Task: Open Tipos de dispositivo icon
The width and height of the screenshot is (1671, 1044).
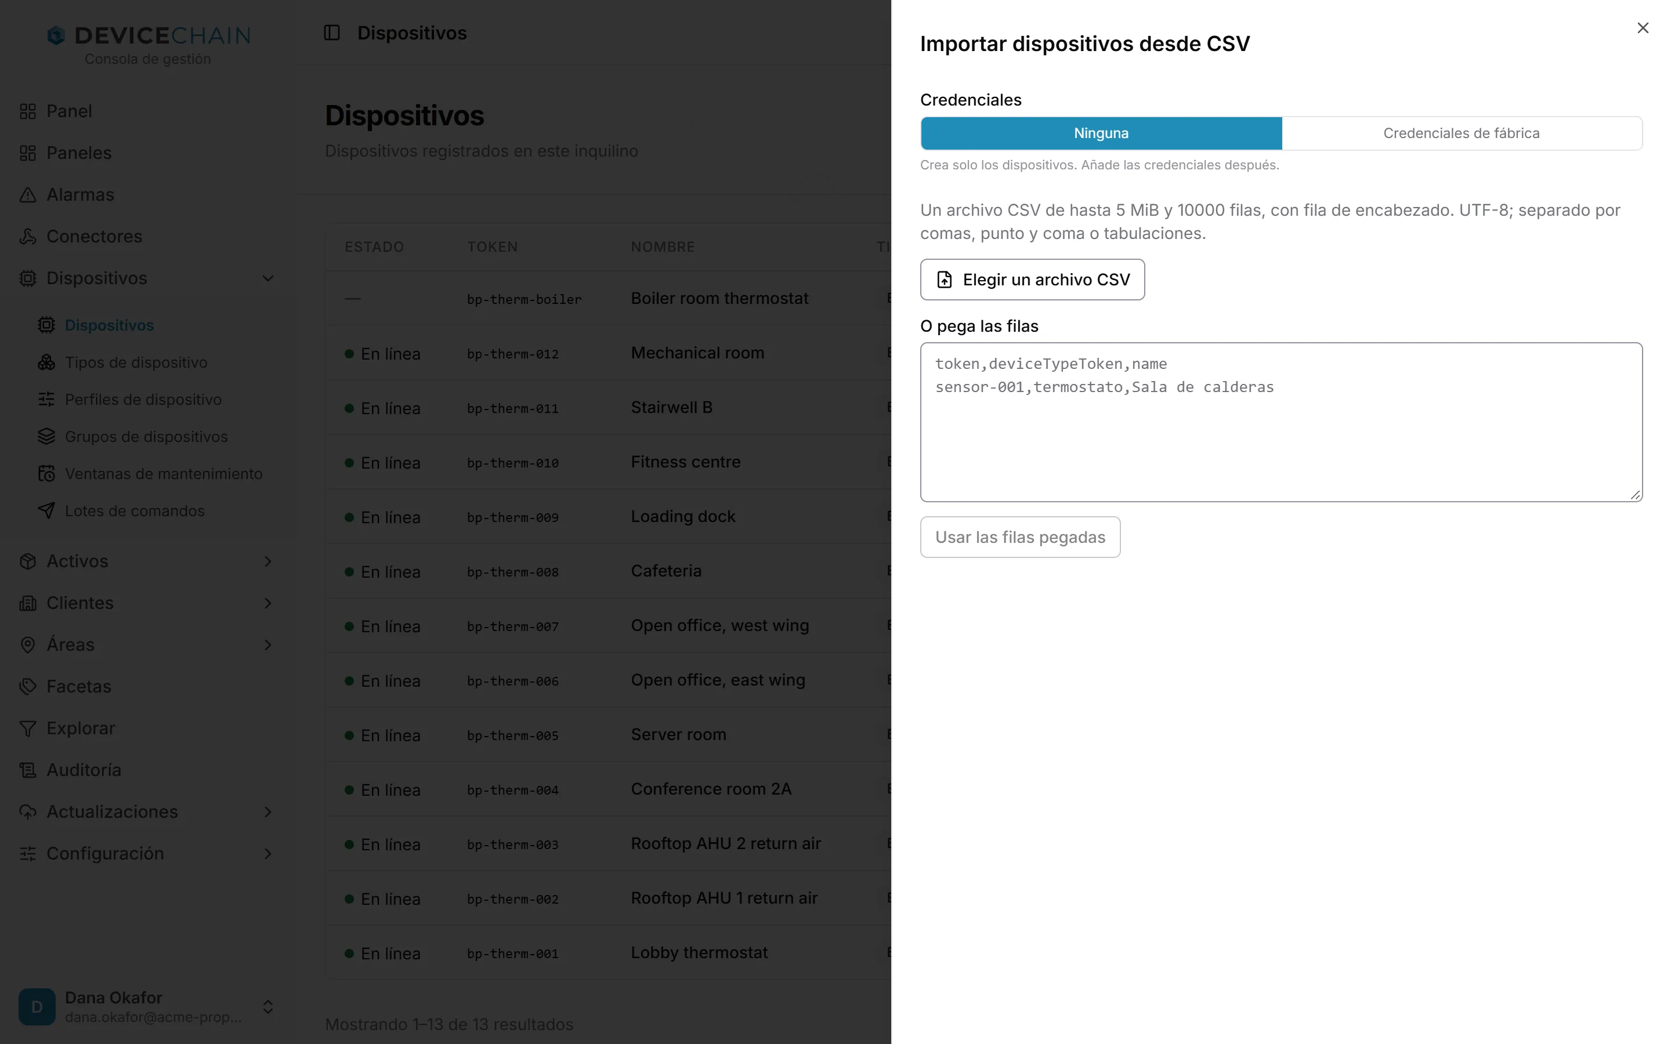Action: [46, 362]
